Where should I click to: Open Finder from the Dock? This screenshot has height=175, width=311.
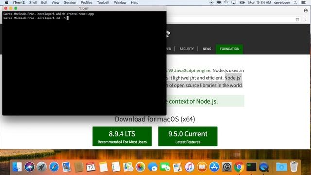coord(17,167)
